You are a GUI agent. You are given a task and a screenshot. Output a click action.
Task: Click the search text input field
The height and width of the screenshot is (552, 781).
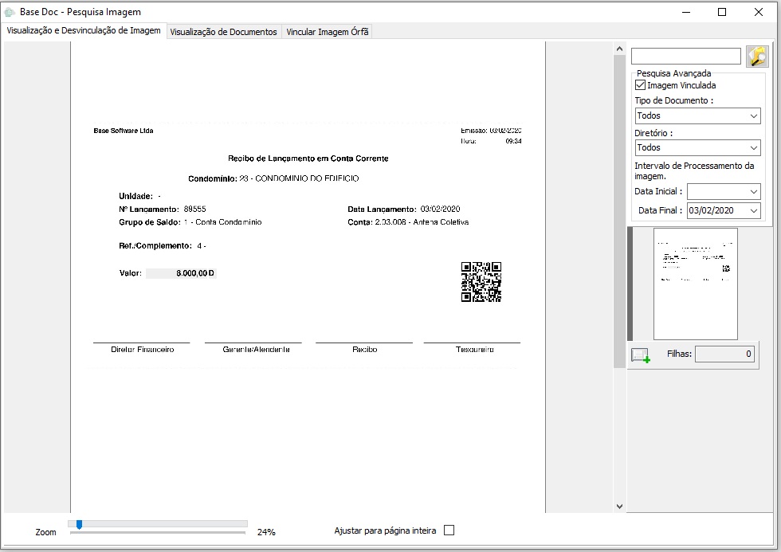click(x=686, y=56)
